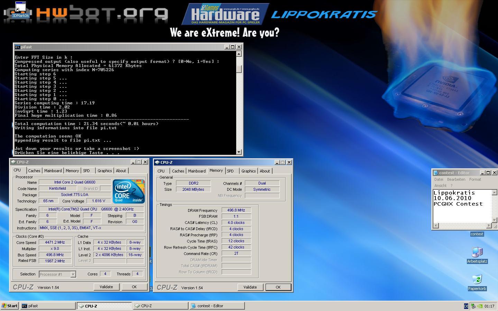Click the pifast console scrollbar thumb
The width and height of the screenshot is (498, 311).
[x=239, y=68]
